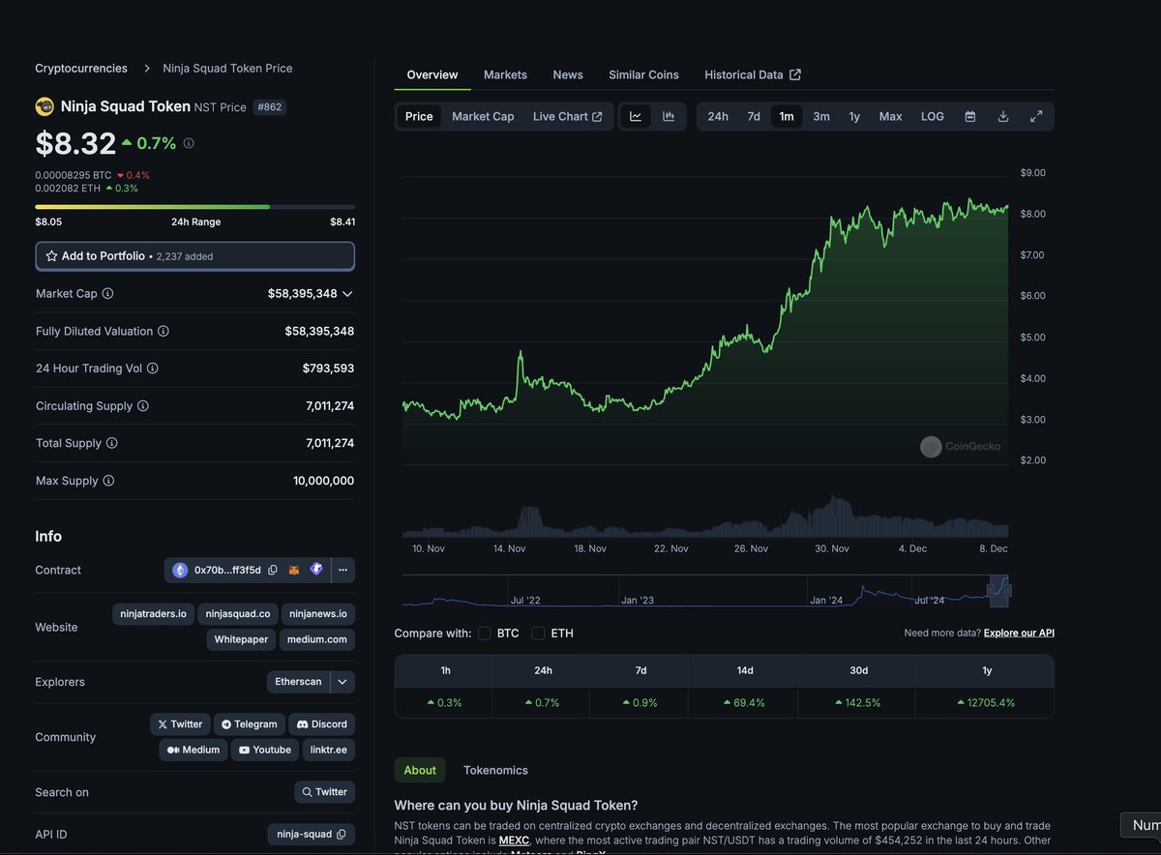
Task: Expand the Explorers dropdown arrow
Action: click(342, 682)
